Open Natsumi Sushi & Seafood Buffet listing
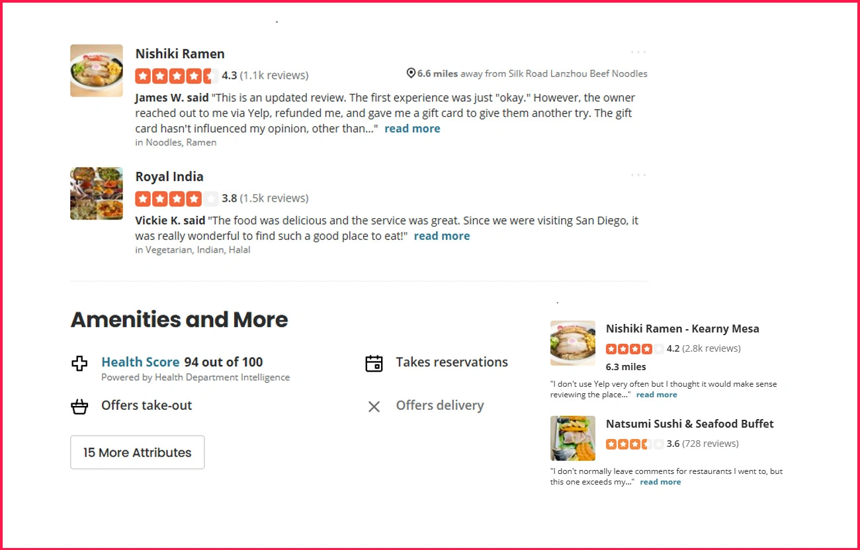Screen dimensions: 860x550 pos(689,424)
